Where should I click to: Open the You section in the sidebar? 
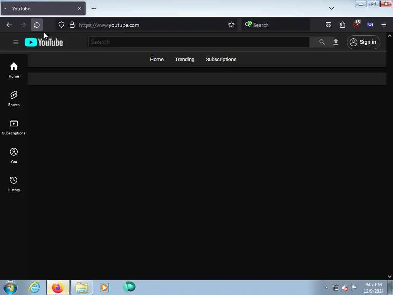(x=14, y=155)
